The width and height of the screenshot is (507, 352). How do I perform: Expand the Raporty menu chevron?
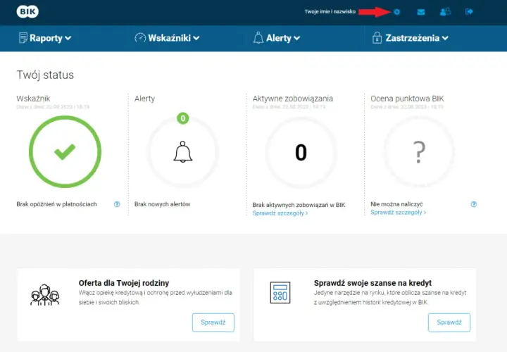coord(68,38)
